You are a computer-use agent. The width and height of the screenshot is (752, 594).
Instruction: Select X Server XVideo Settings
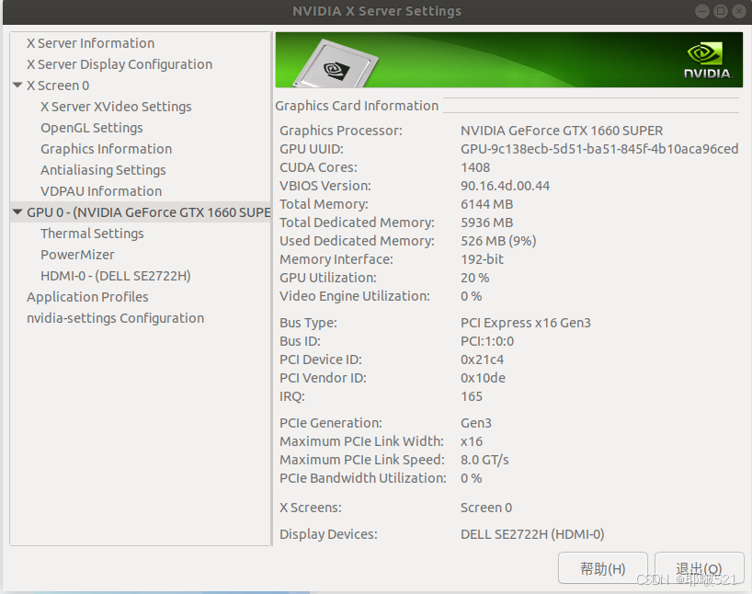pos(116,106)
